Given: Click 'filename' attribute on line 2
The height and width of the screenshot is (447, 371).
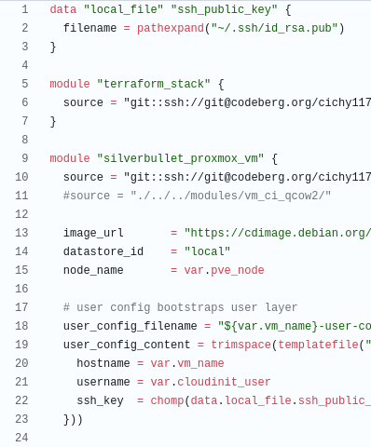Looking at the screenshot, I should pyautogui.click(x=90, y=28).
